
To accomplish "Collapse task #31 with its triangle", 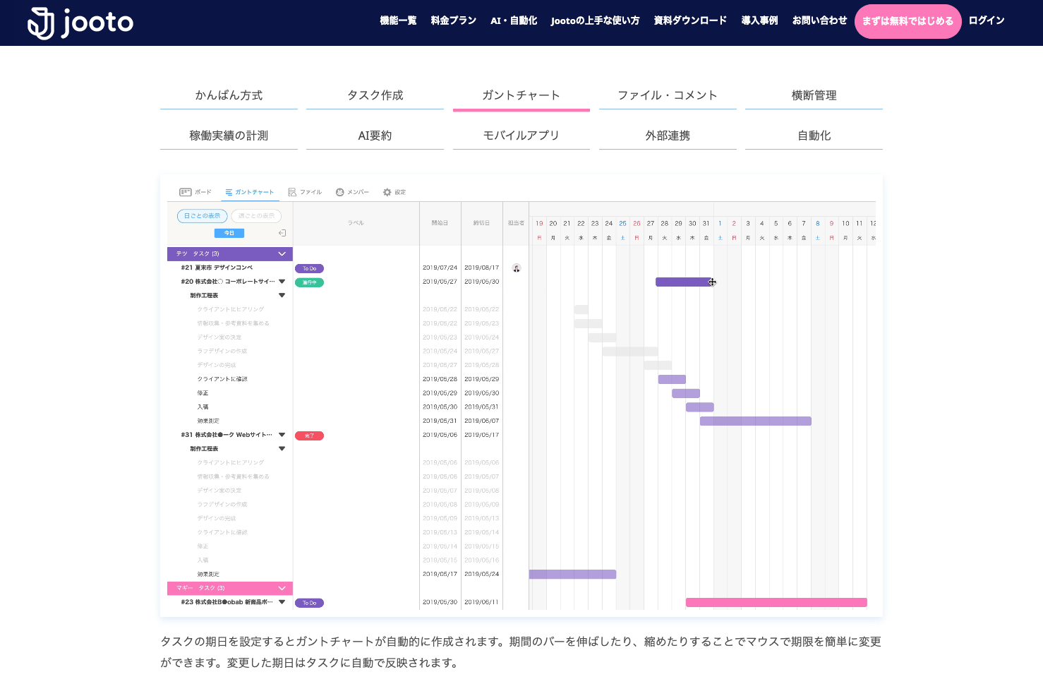I will [x=282, y=435].
